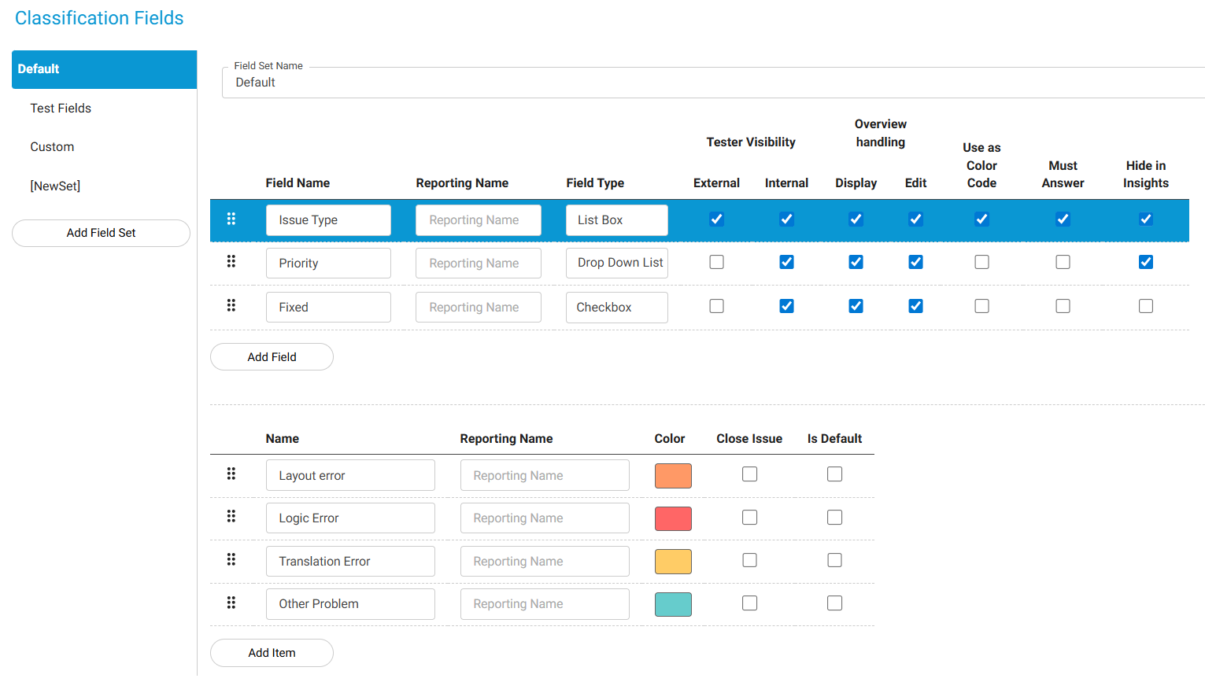1205x682 pixels.
Task: Open the red color swatch for Logic Error
Action: tap(673, 518)
